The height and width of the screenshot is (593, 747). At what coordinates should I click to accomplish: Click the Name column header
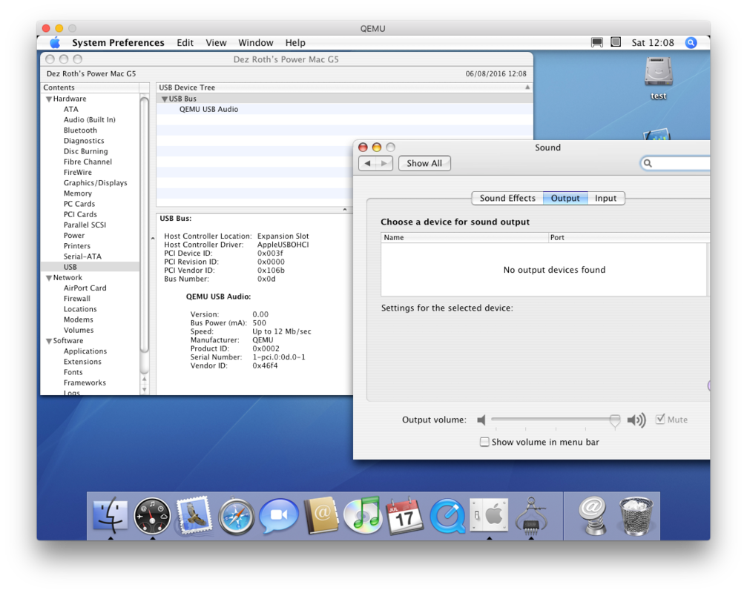pos(464,237)
